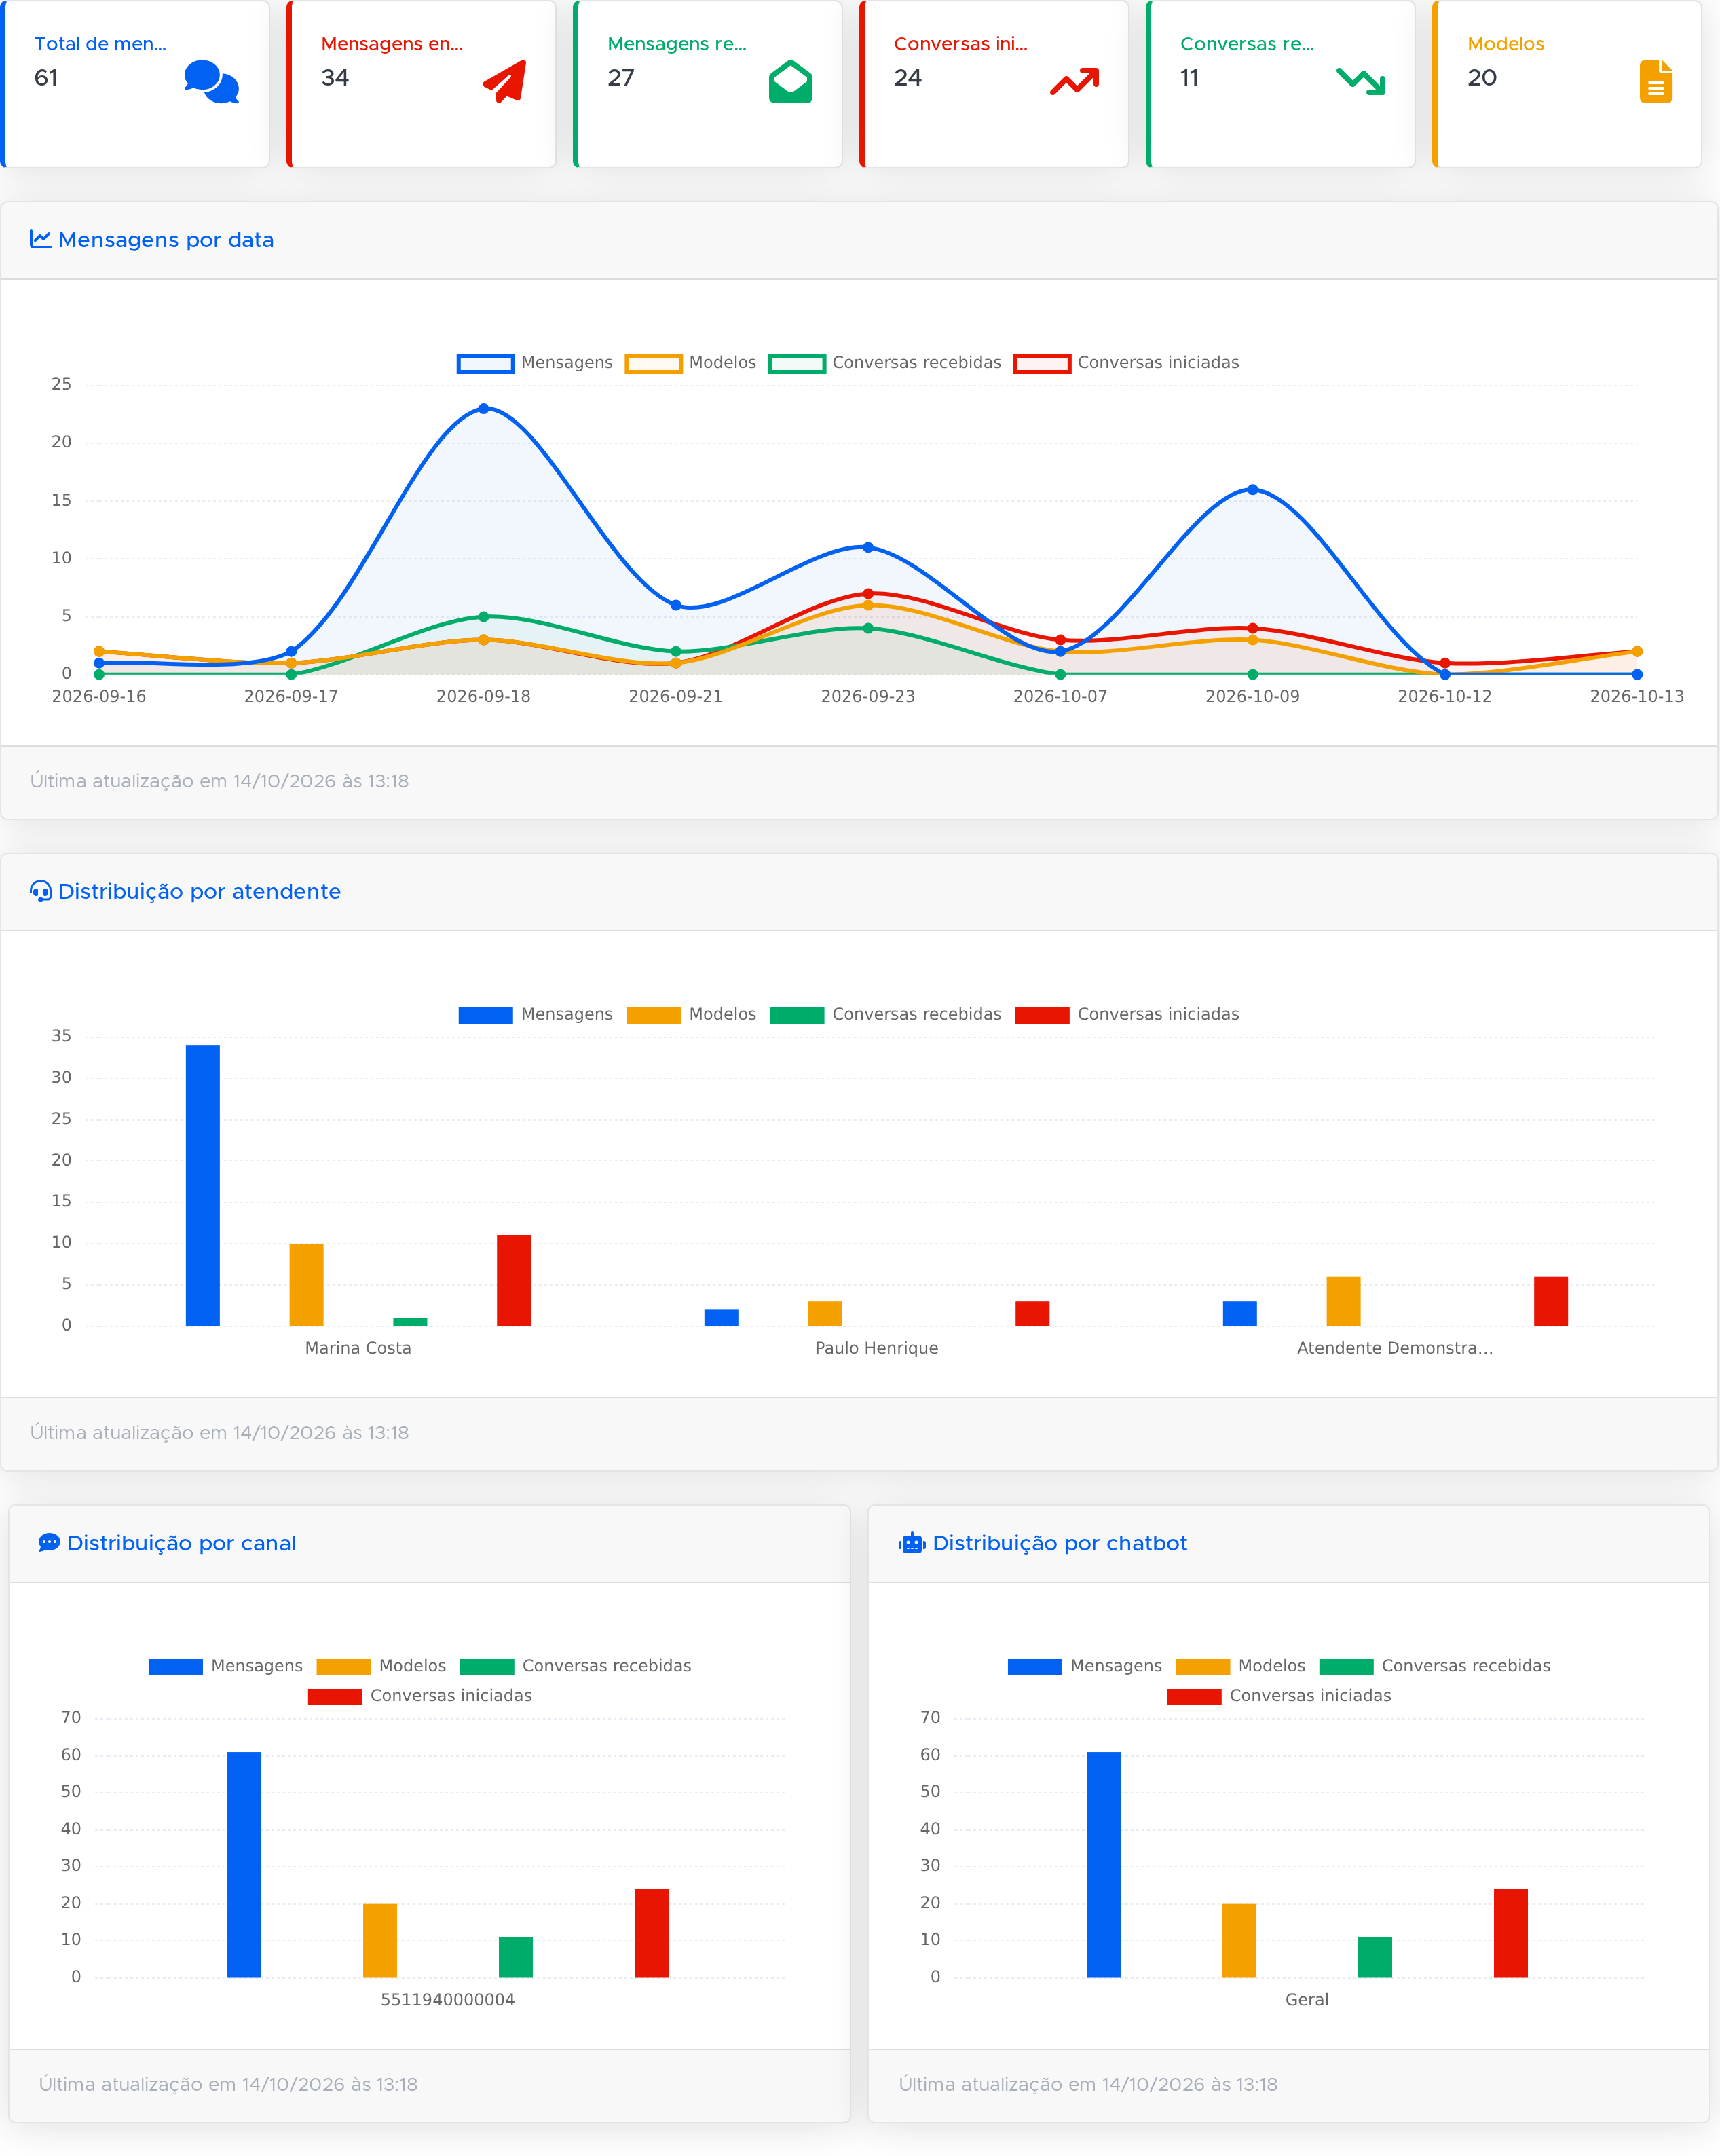Click the 2026-09-18 peak point on Mensagens line
Viewport: 1720px width, 2156px height.
(x=484, y=409)
